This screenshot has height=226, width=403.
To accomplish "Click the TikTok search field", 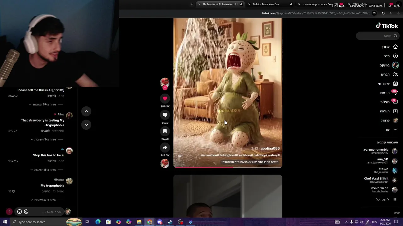I will [x=377, y=36].
